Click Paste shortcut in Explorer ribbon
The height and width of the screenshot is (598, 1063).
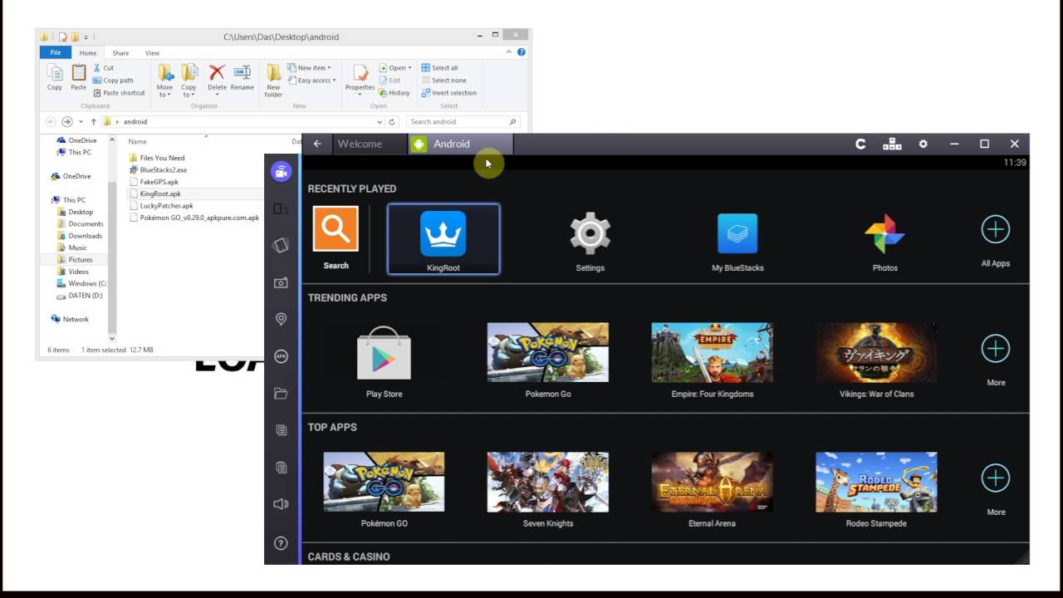(120, 93)
